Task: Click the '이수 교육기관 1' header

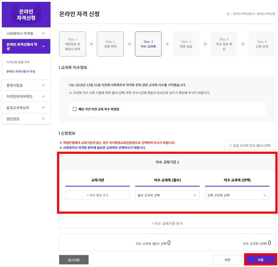Action: pyautogui.click(x=167, y=162)
